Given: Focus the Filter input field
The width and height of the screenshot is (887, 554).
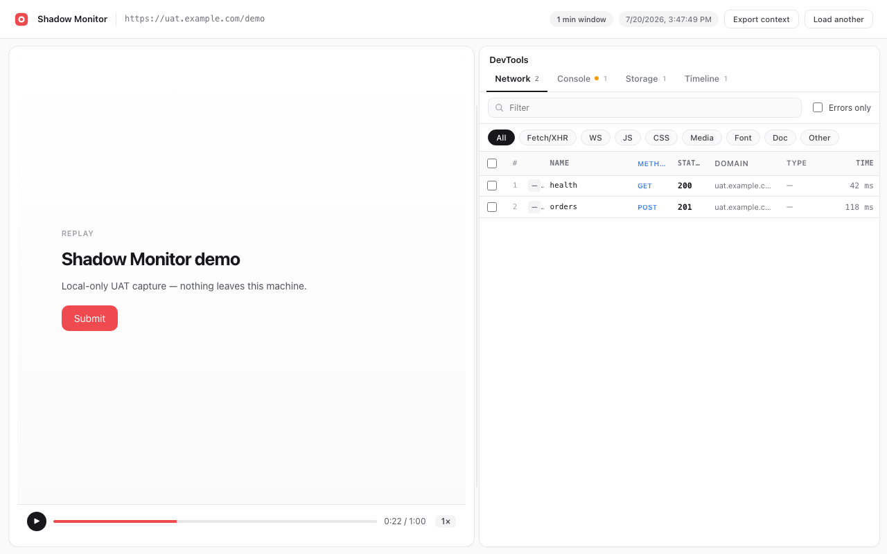Looking at the screenshot, I should pos(644,107).
